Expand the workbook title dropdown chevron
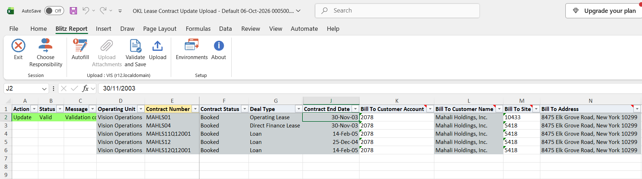This screenshot has height=179, width=642. tap(298, 11)
